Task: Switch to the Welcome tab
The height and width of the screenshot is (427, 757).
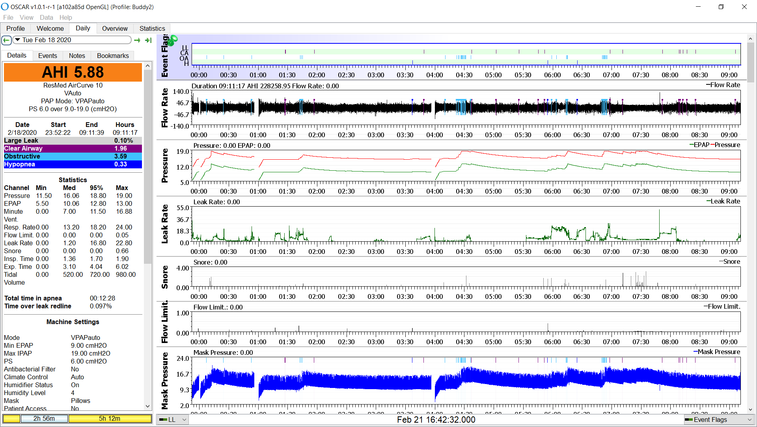Action: (50, 28)
